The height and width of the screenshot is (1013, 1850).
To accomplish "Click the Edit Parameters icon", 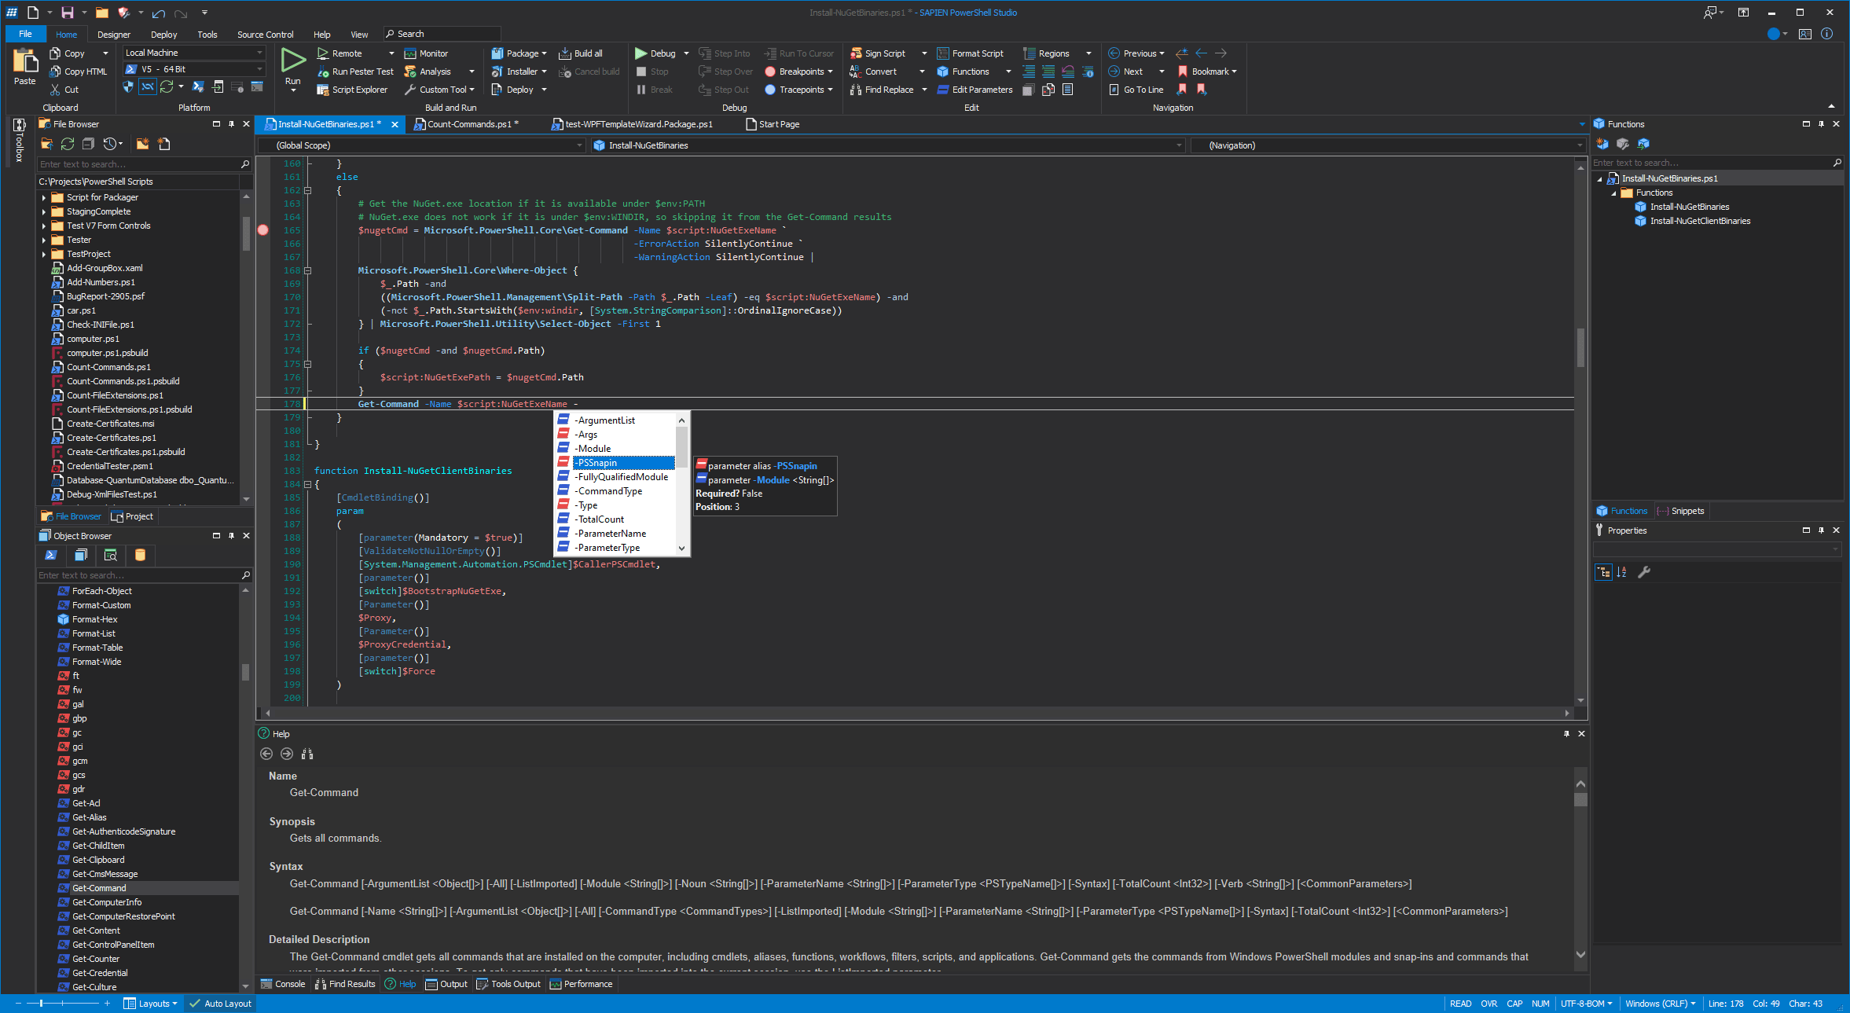I will [943, 90].
